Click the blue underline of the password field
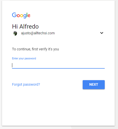The width and height of the screenshot is (118, 129). pos(58,68)
